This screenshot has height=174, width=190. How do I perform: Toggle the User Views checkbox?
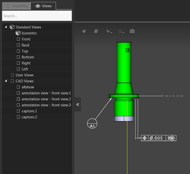pyautogui.click(x=12, y=75)
